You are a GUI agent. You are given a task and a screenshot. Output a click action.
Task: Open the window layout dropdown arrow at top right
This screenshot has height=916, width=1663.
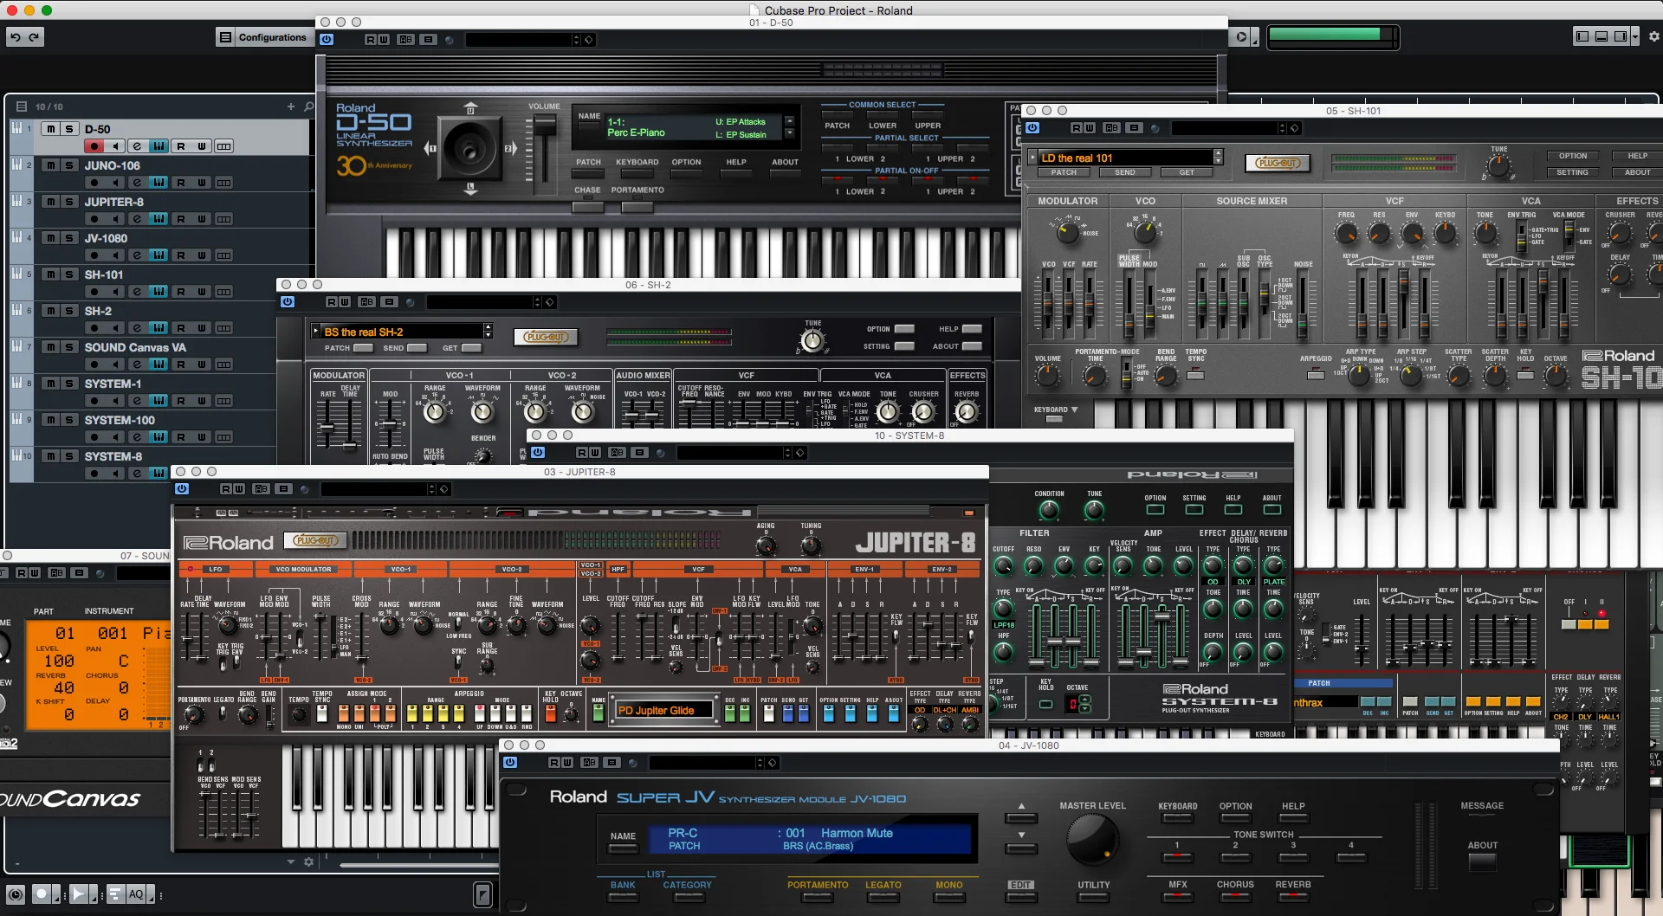pyautogui.click(x=1634, y=36)
